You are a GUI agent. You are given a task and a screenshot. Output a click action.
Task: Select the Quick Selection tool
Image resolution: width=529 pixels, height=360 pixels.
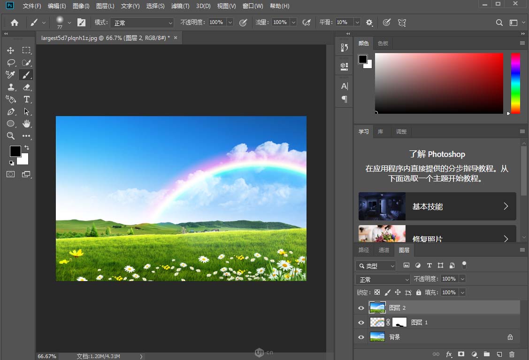(26, 63)
